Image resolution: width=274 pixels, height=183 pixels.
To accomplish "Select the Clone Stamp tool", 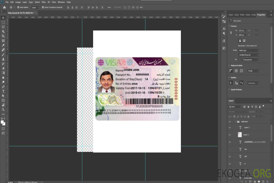I will coord(3,59).
